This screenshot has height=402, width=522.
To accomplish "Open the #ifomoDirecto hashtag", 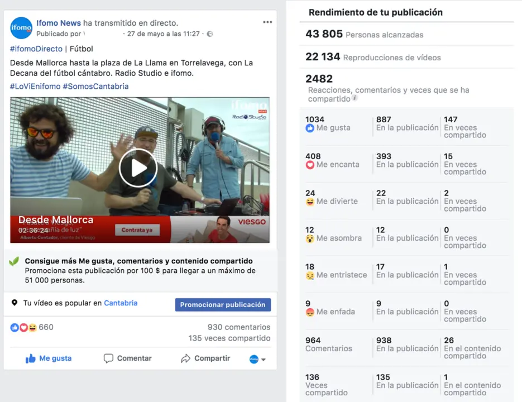I will 36,49.
